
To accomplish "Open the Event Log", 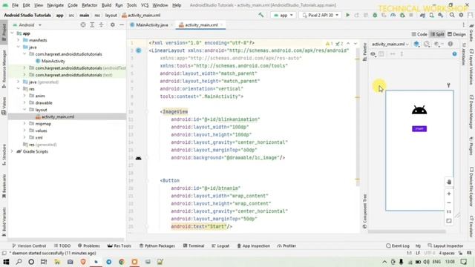I will 398,245.
